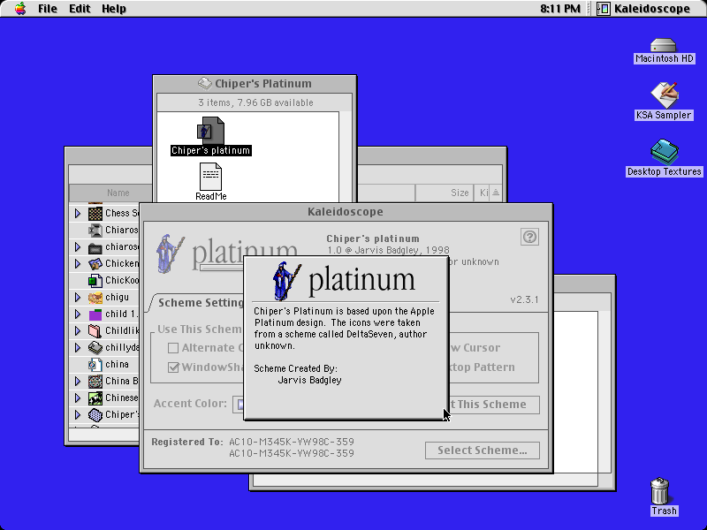Click the Chiper's Platinum title bar disk icon
Viewport: 707px width, 530px height.
[205, 83]
